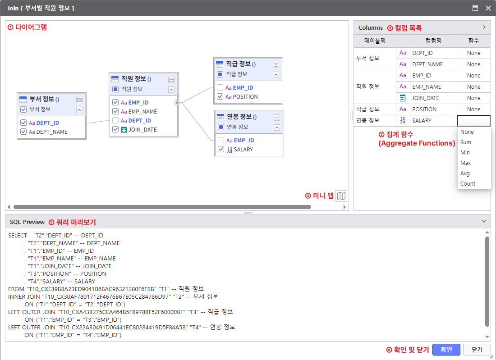Select Sum from the aggregate function list

coord(466,142)
